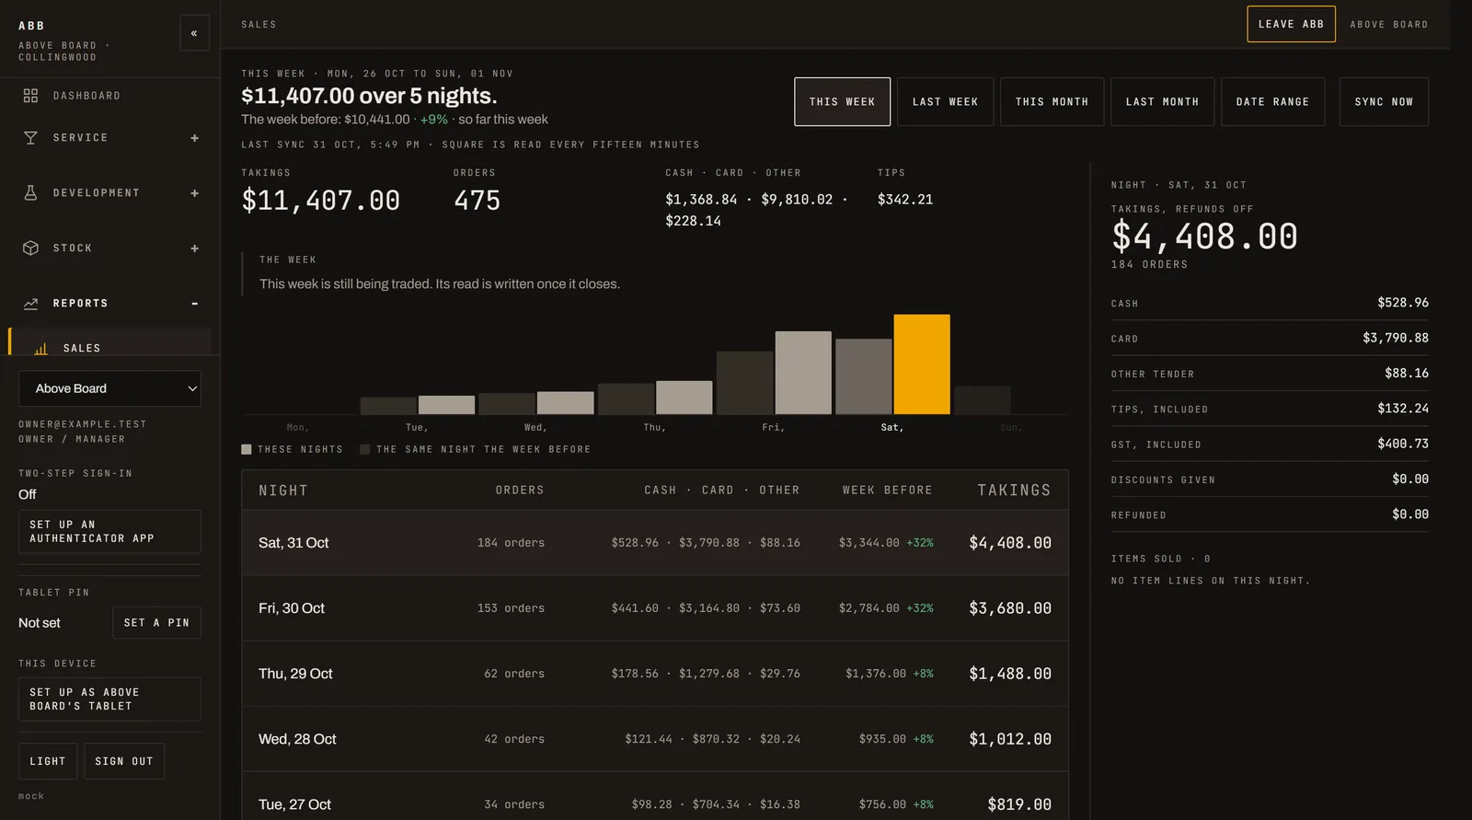The height and width of the screenshot is (820, 1472).
Task: Select the Fri, 30 Oct table row
Action: pos(655,608)
